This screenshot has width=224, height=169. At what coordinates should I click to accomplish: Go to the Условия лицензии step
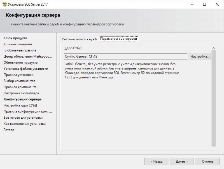[x=18, y=44]
